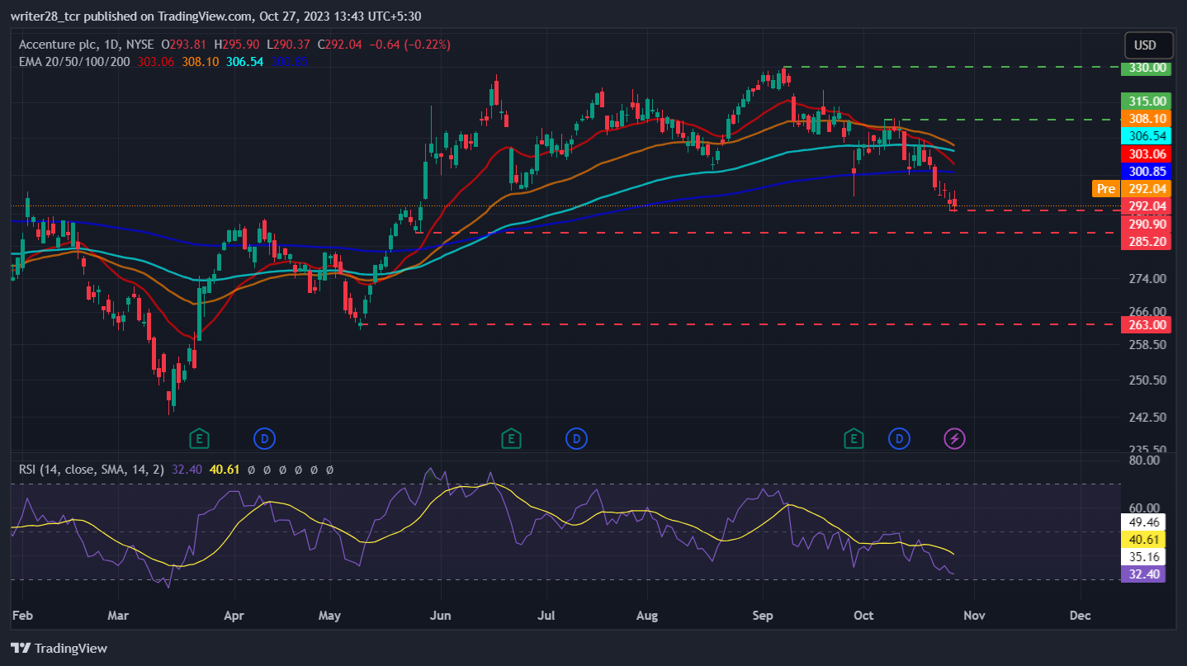This screenshot has width=1187, height=666.
Task: Click the Sep label on the time axis
Action: pyautogui.click(x=763, y=615)
